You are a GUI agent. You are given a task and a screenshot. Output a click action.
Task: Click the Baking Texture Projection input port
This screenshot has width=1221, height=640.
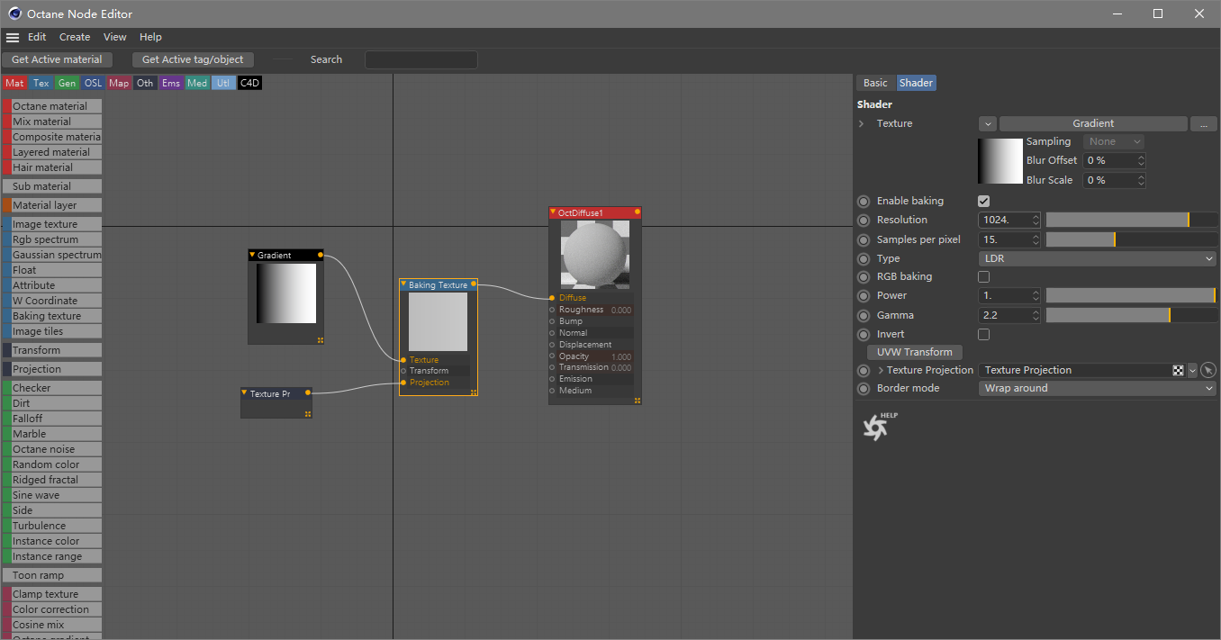[402, 383]
